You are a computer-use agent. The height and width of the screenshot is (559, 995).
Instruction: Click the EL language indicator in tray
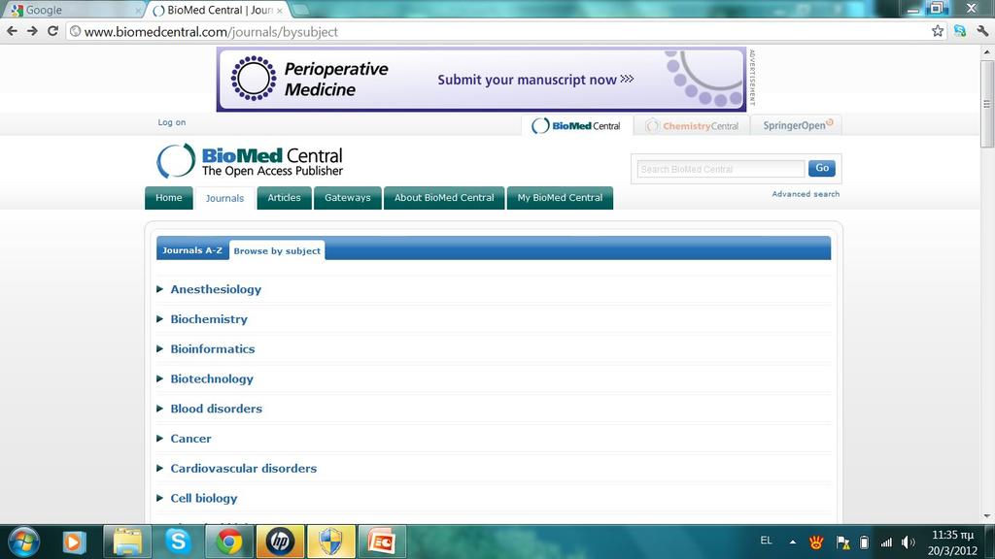[766, 541]
